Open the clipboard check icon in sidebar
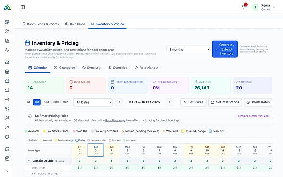 (x=7, y=158)
